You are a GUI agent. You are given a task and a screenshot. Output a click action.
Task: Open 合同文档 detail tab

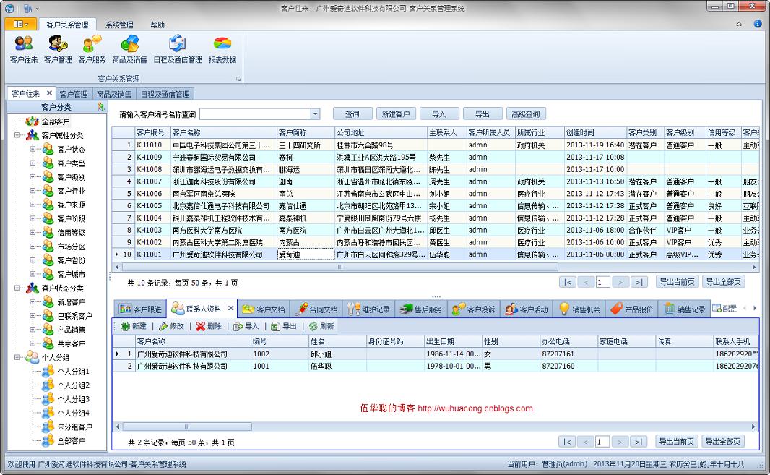click(317, 309)
